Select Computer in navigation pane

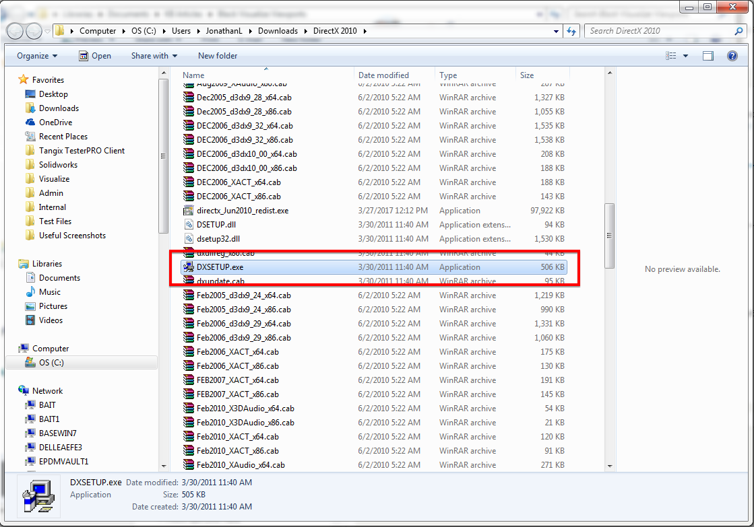51,348
